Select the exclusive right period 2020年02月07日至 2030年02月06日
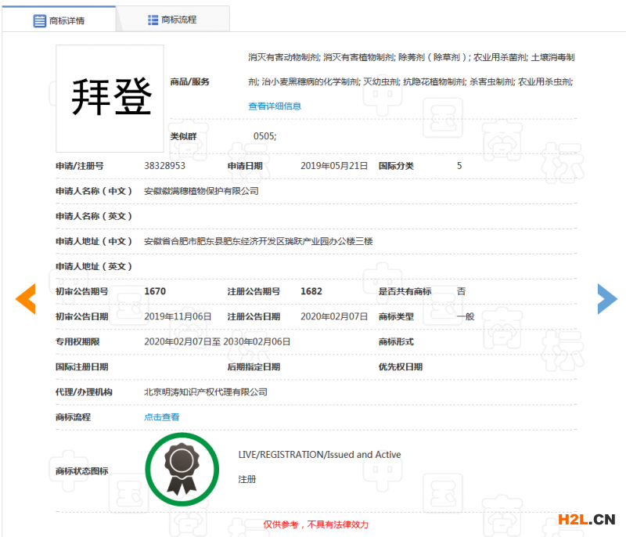Screen dimensions: 626x537 coord(218,342)
